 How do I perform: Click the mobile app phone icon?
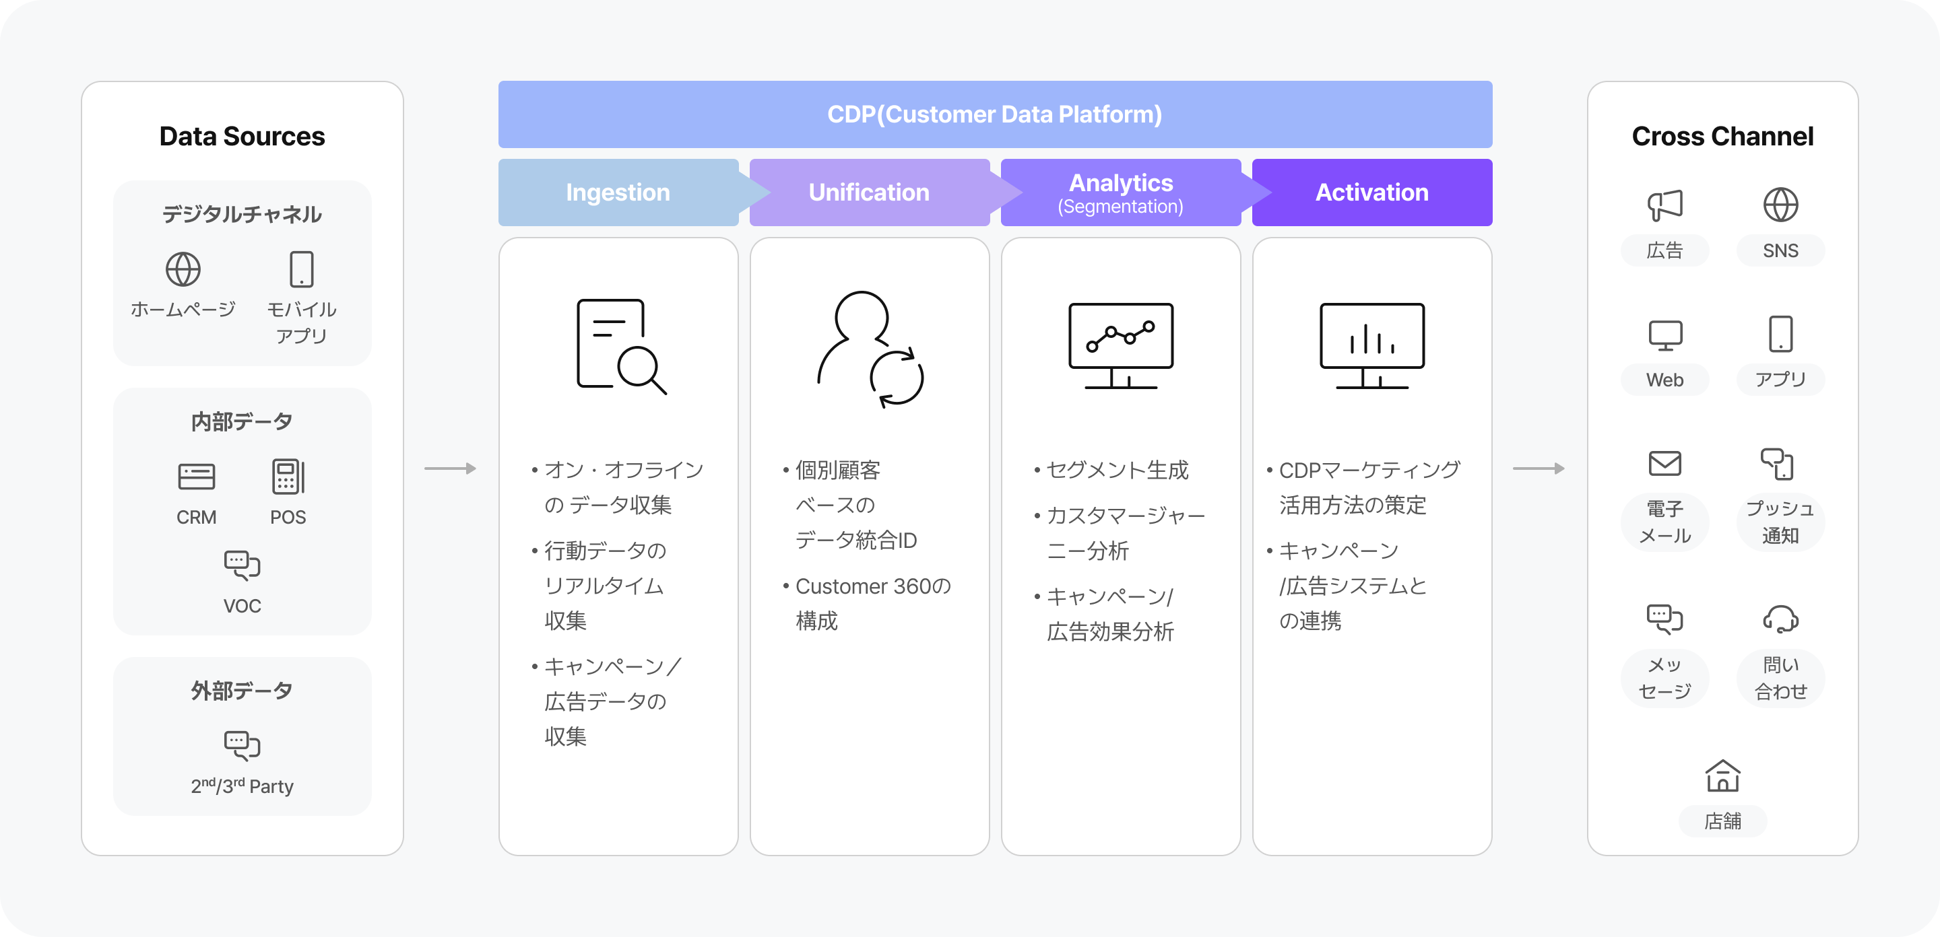click(x=301, y=269)
